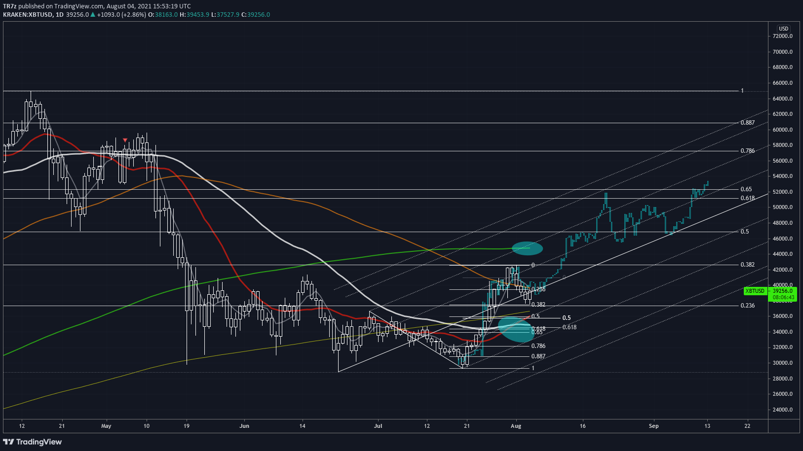Click the low value L:37527.9
803x451 pixels.
tap(225, 15)
